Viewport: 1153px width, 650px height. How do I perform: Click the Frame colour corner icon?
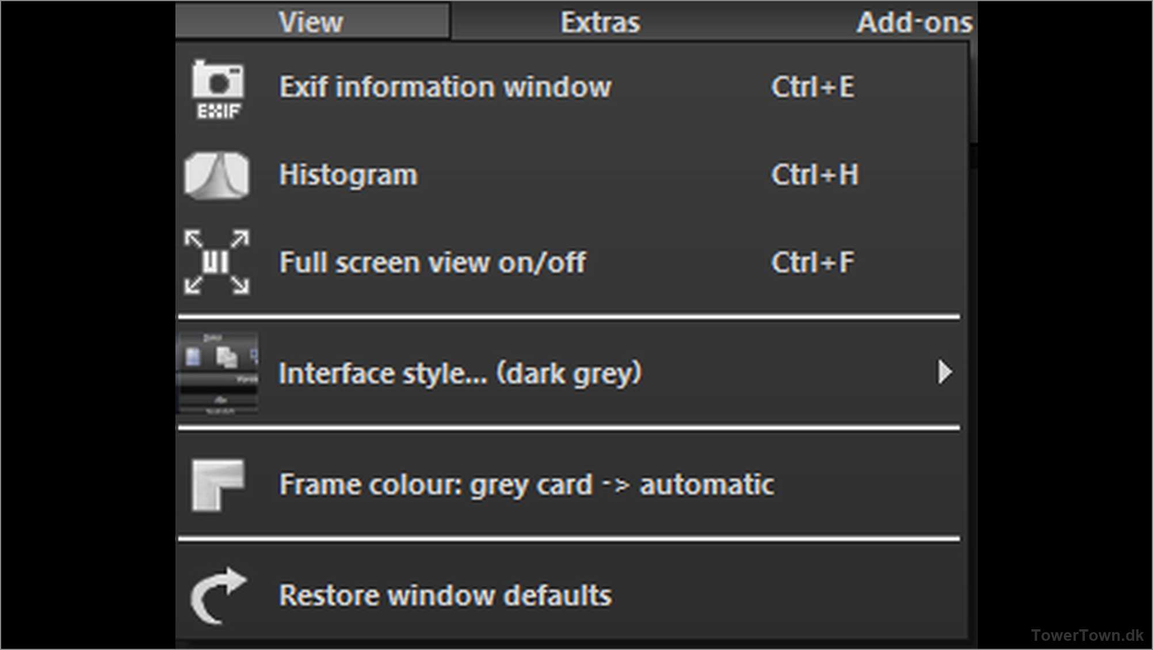point(217,484)
